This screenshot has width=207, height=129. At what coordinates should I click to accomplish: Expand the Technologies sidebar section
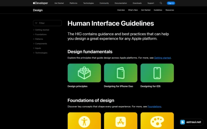point(40,53)
